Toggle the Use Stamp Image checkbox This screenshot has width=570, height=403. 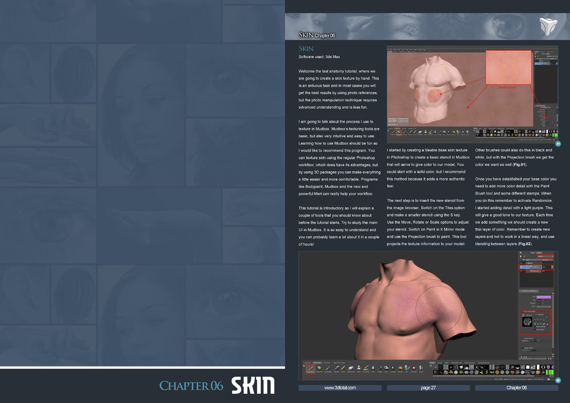(523, 311)
